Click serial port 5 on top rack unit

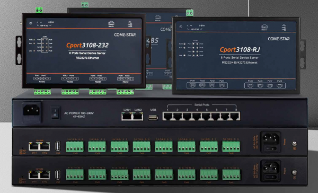tap(206, 117)
